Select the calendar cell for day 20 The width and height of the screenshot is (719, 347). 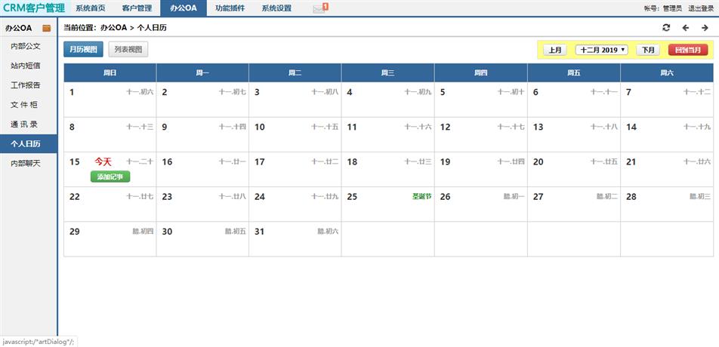[x=574, y=170]
